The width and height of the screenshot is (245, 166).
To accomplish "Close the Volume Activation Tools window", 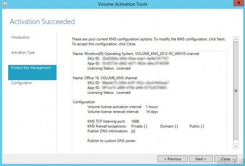I will (x=238, y=3).
